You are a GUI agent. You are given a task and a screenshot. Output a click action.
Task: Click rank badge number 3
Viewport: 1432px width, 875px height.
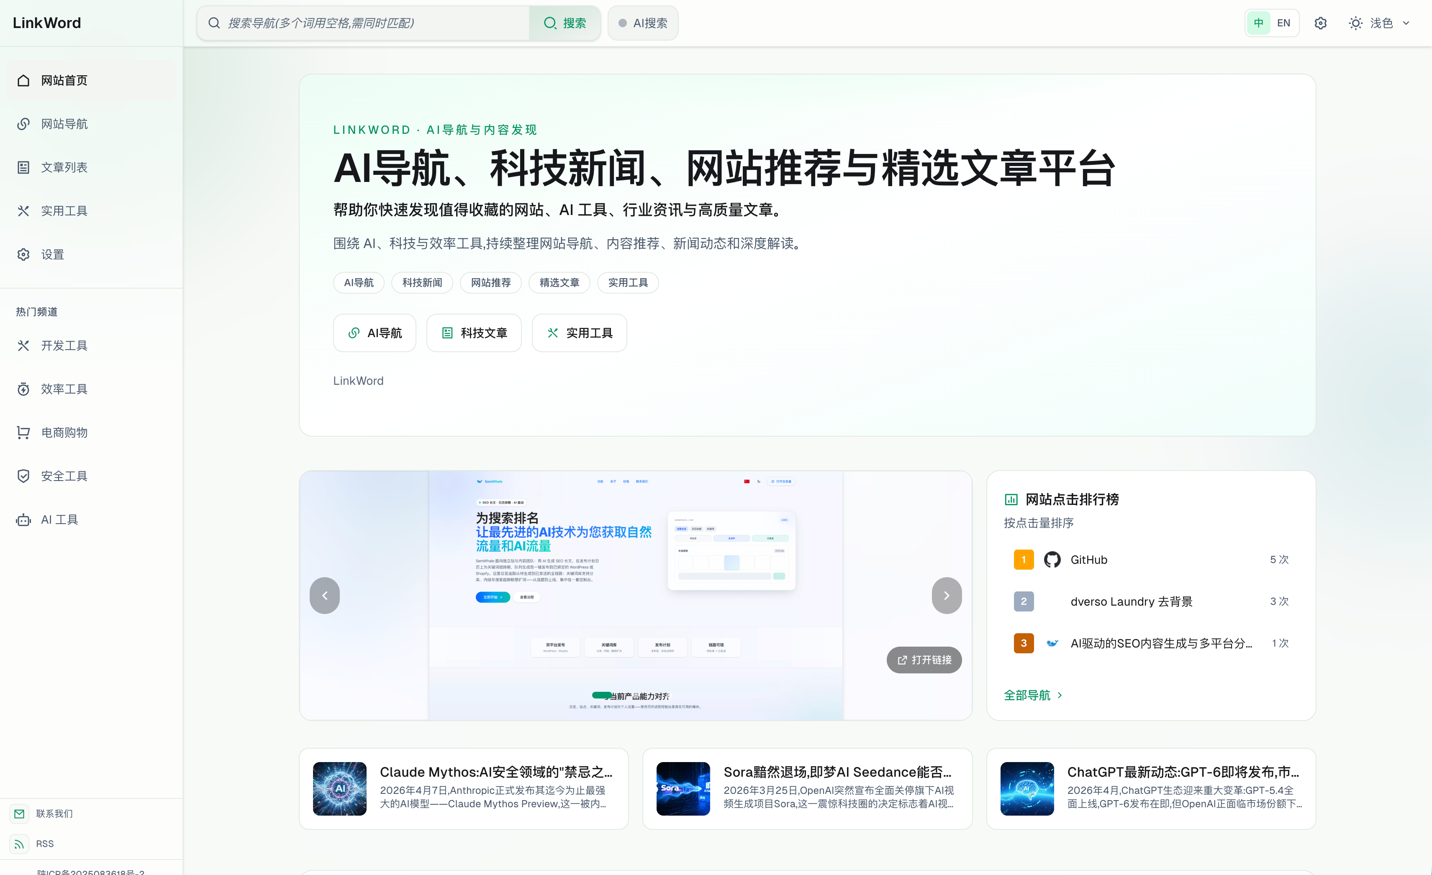(1024, 643)
